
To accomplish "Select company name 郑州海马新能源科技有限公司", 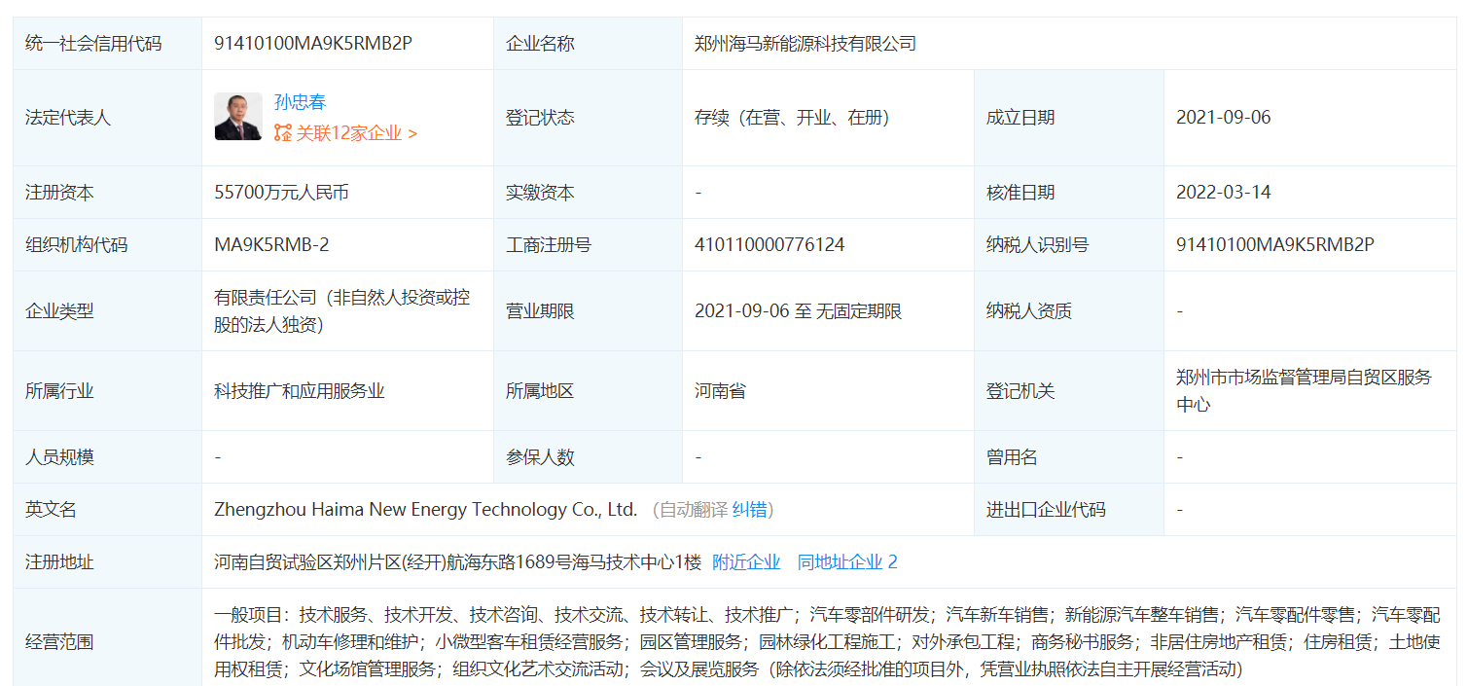I will point(805,44).
